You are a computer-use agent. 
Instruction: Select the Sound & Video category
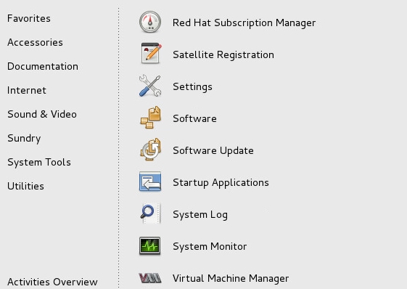click(42, 114)
